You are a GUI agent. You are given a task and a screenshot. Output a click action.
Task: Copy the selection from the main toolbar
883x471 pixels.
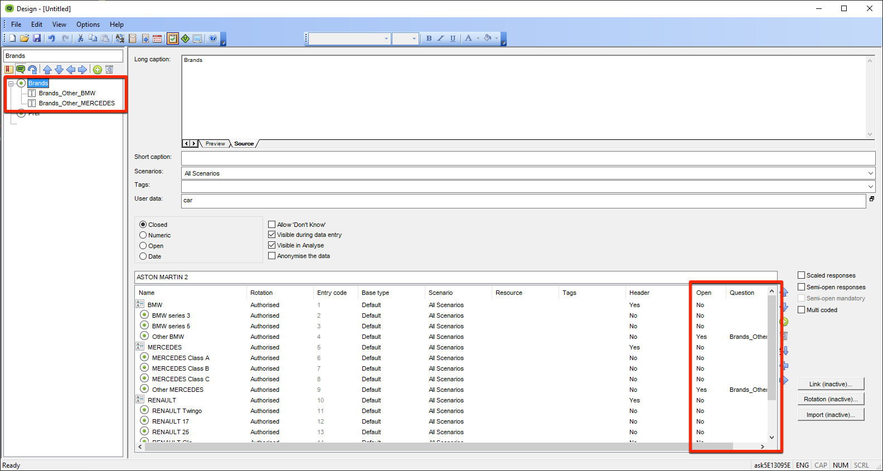click(93, 38)
